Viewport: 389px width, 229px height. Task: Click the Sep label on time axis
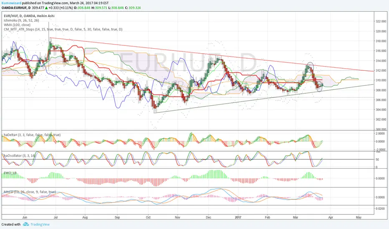pyautogui.click(x=117, y=217)
